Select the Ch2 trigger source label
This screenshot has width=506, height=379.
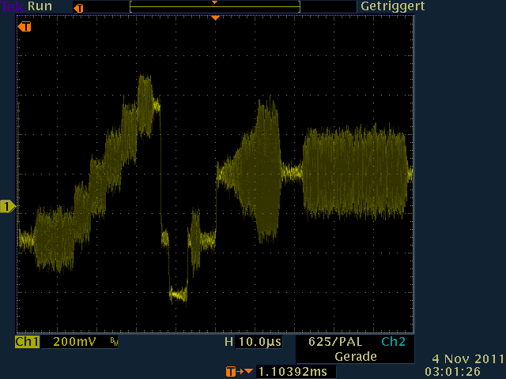tap(393, 343)
